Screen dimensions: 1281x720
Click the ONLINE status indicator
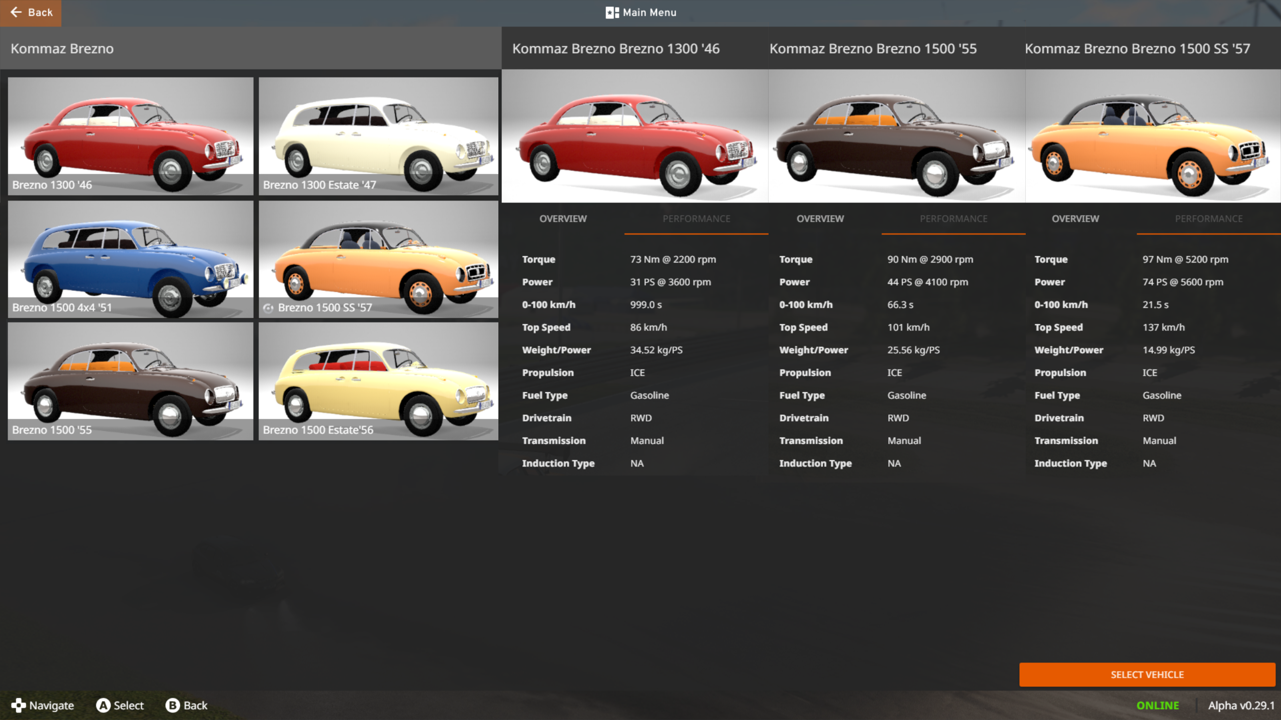(1157, 705)
